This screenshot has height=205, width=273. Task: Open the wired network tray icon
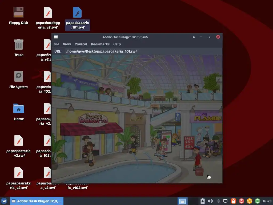point(226,201)
